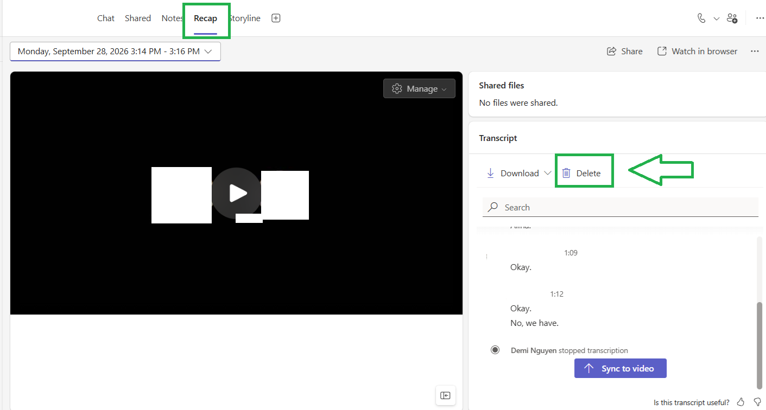Image resolution: width=766 pixels, height=410 pixels.
Task: Click the Sync to video button
Action: click(x=620, y=368)
